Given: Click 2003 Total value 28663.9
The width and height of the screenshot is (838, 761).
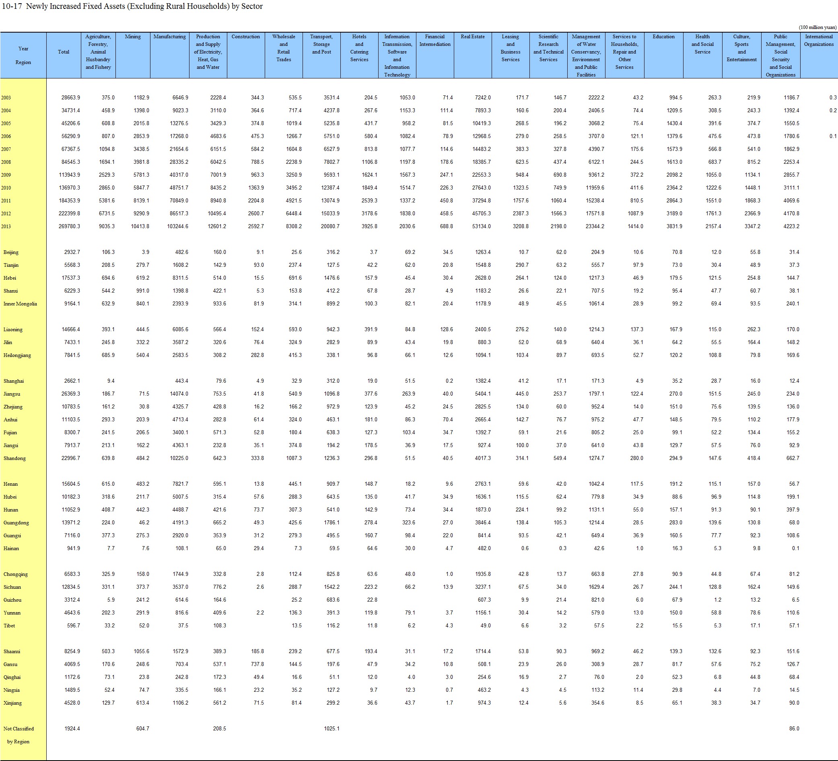Looking at the screenshot, I should (x=71, y=98).
